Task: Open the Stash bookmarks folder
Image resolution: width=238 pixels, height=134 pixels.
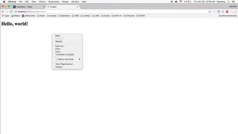Action: click(x=41, y=16)
